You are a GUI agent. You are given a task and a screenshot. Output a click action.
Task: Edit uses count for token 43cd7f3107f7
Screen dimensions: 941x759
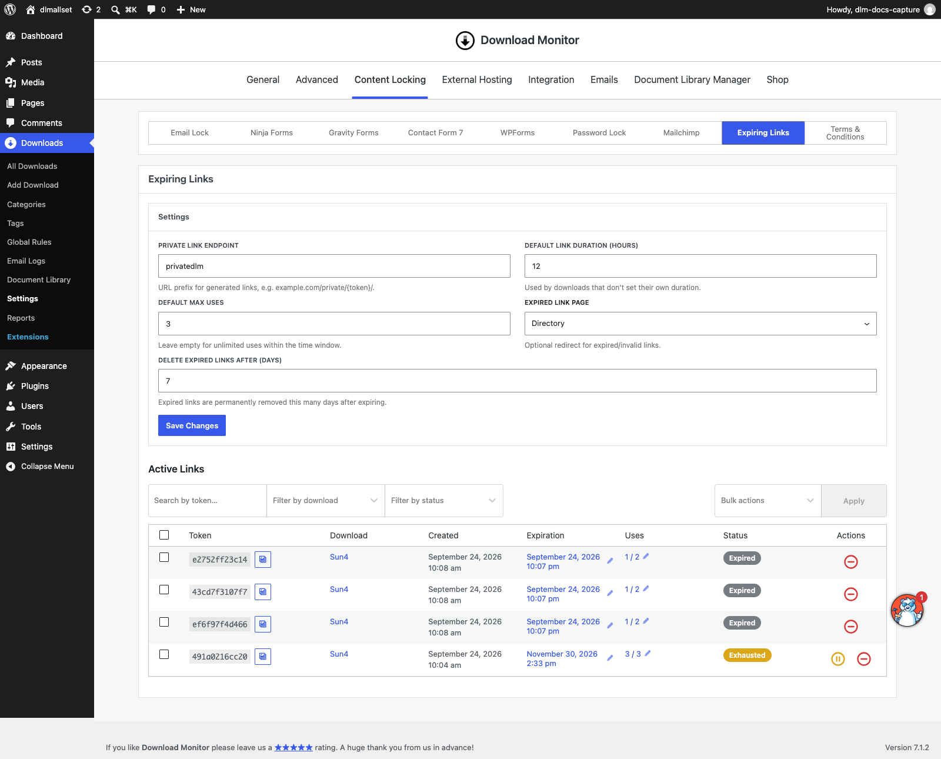pos(646,588)
